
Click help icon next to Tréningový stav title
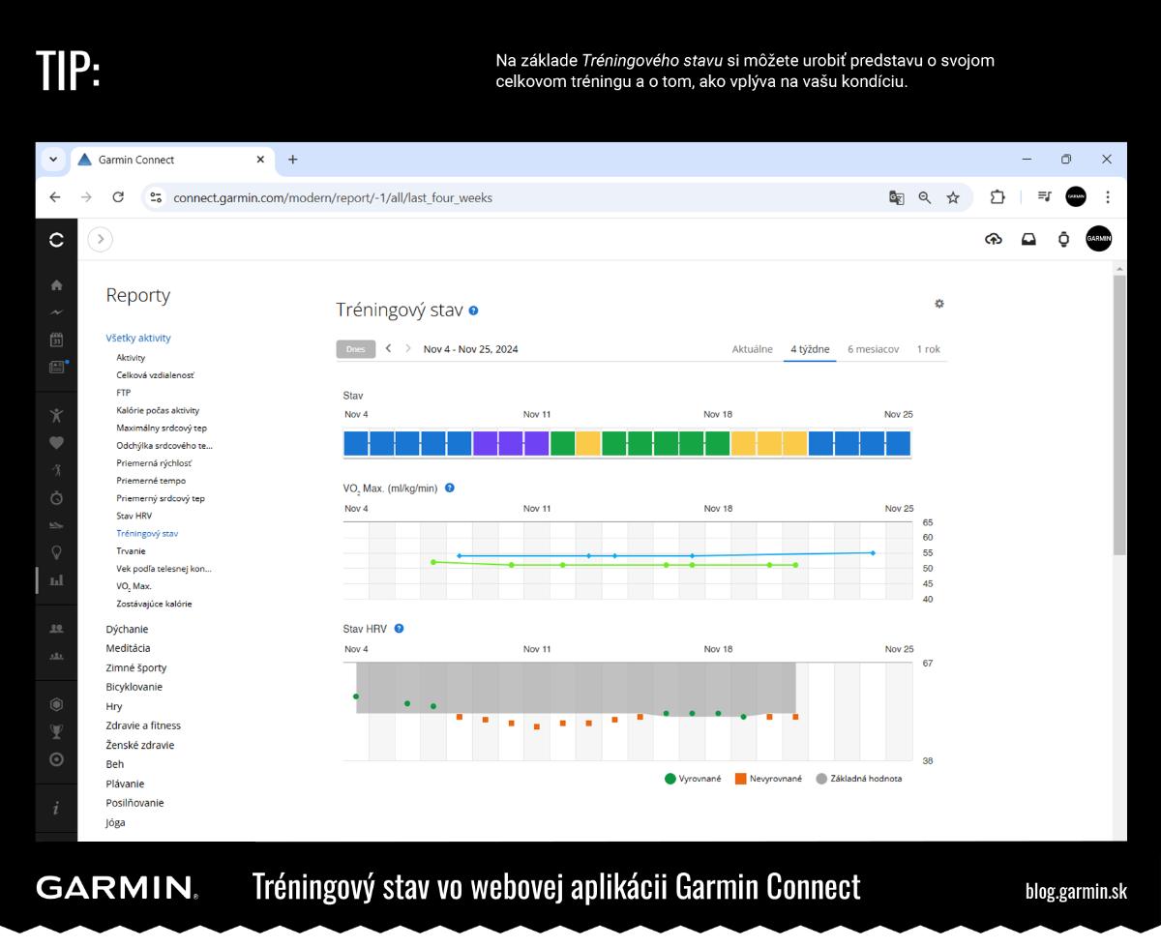click(473, 311)
